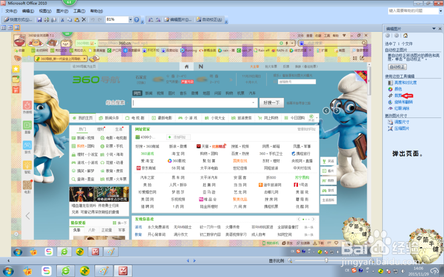
Task: Open 编辑图片 task pane dropdown arrow
Action: (434, 28)
